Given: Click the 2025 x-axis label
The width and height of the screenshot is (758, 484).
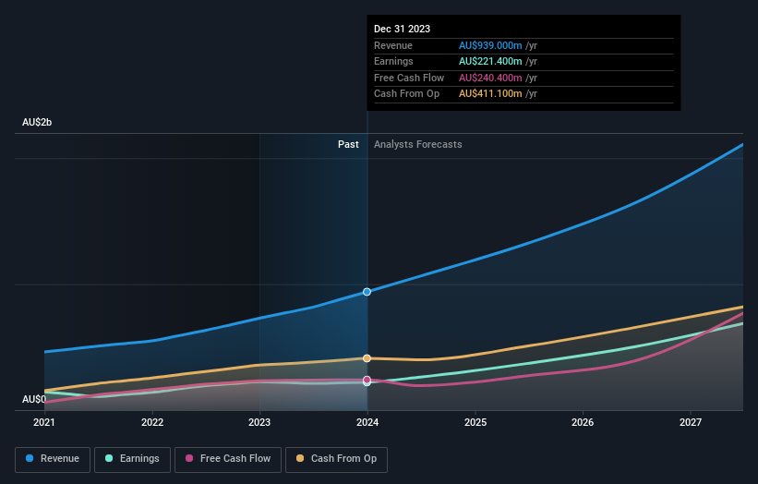Looking at the screenshot, I should click(x=475, y=422).
